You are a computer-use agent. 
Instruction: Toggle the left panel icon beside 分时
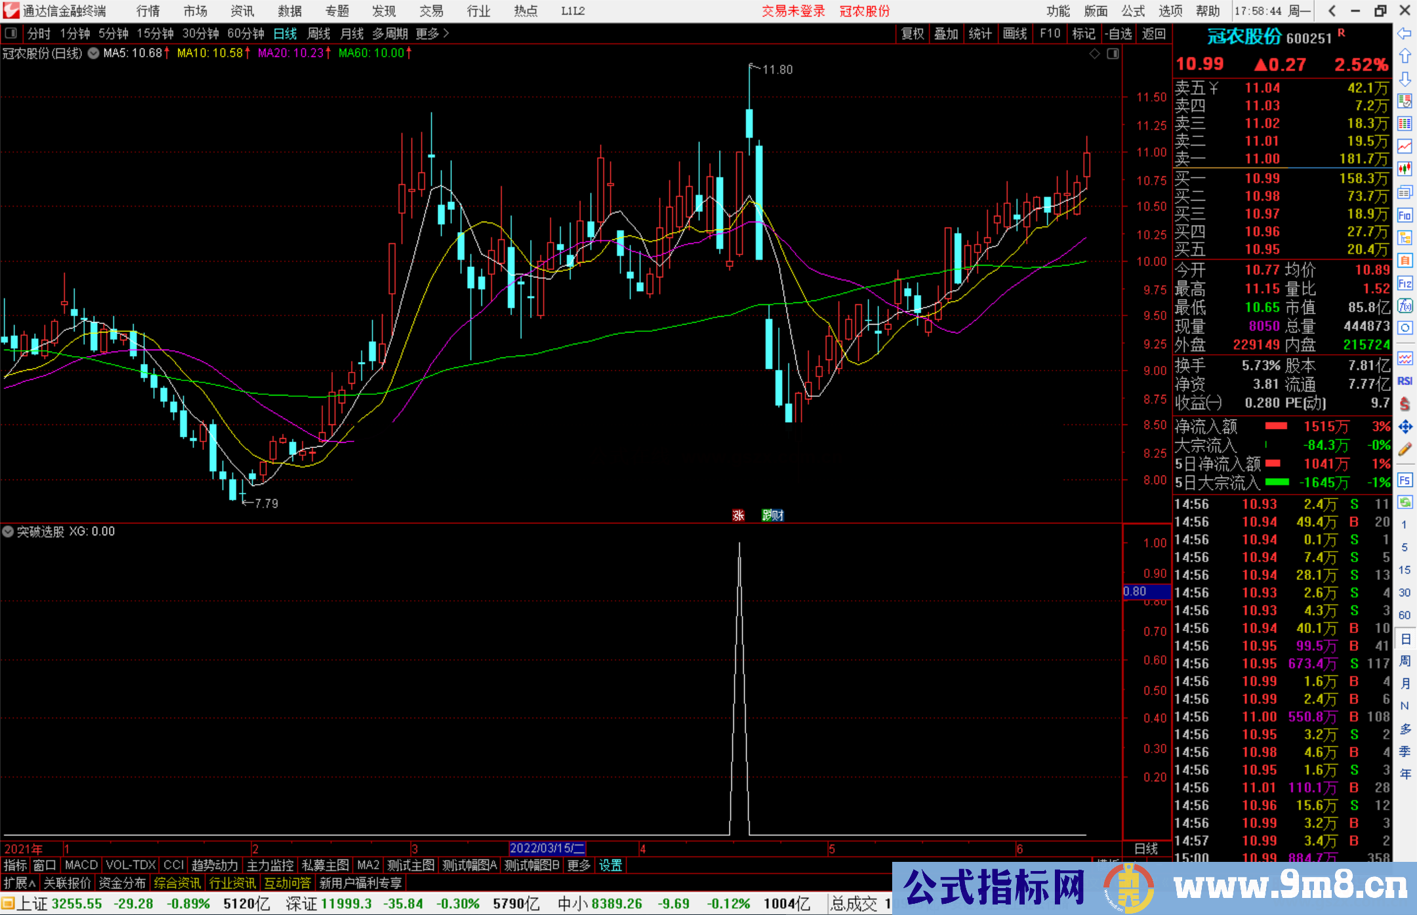pos(11,33)
